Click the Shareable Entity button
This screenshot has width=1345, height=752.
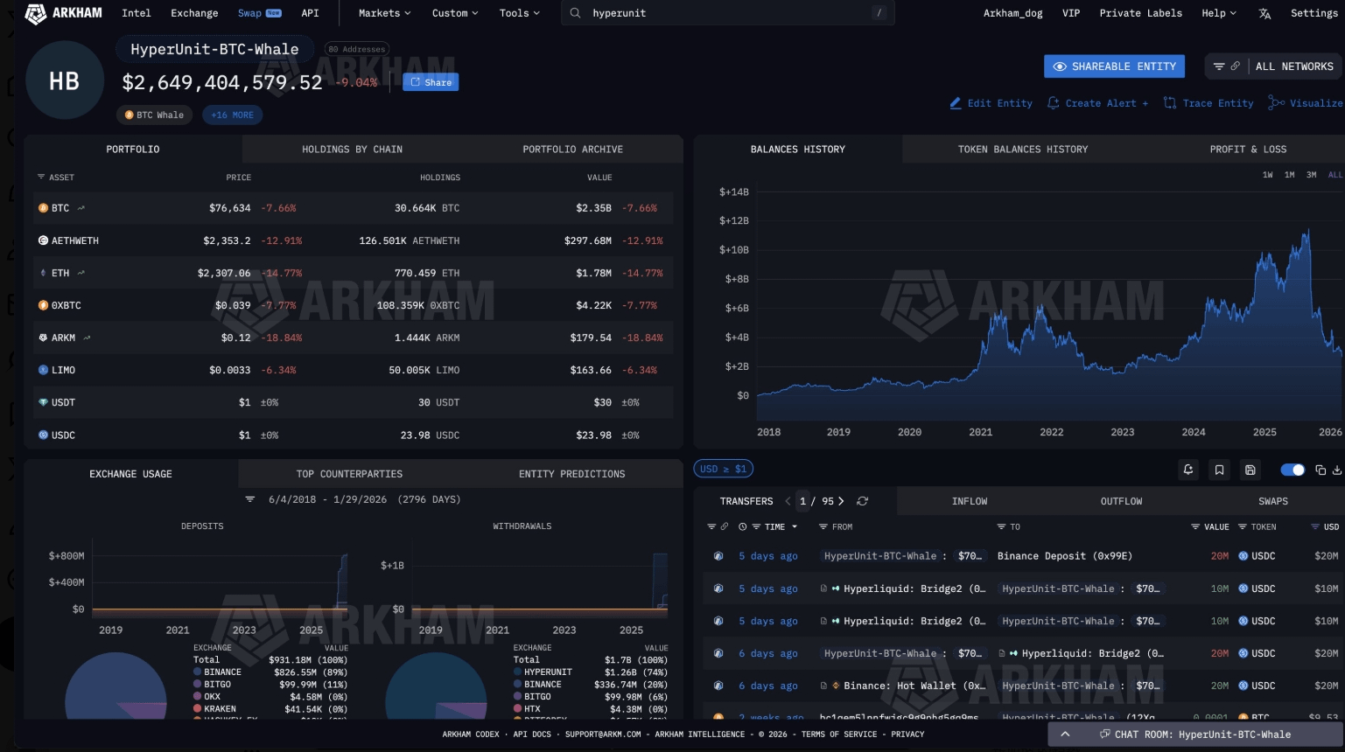pyautogui.click(x=1115, y=66)
